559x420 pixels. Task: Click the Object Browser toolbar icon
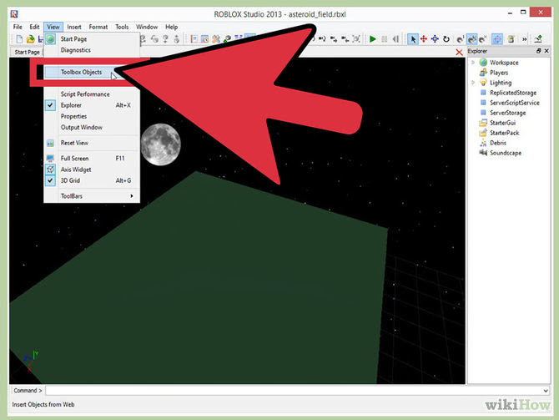click(x=227, y=39)
